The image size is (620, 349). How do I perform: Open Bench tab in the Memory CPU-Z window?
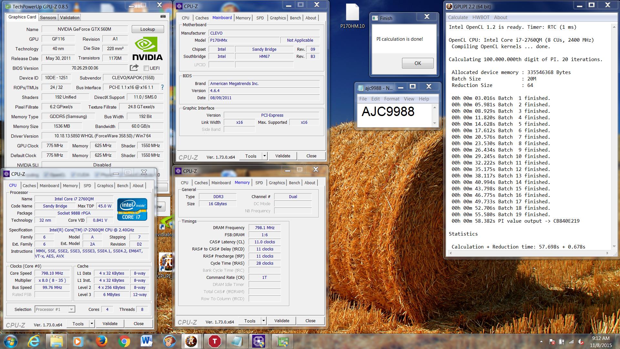point(294,183)
